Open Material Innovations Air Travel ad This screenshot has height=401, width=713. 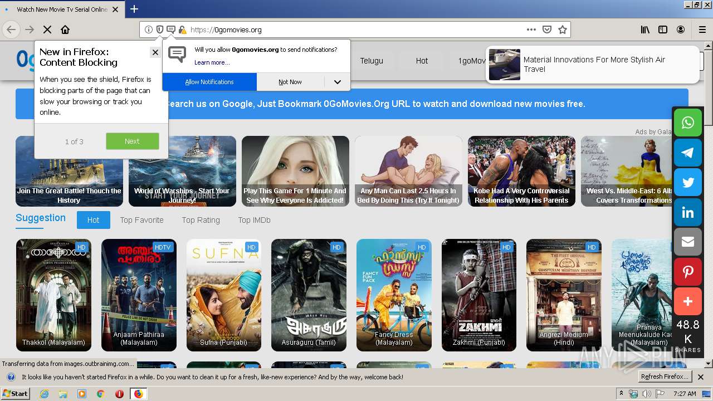593,65
